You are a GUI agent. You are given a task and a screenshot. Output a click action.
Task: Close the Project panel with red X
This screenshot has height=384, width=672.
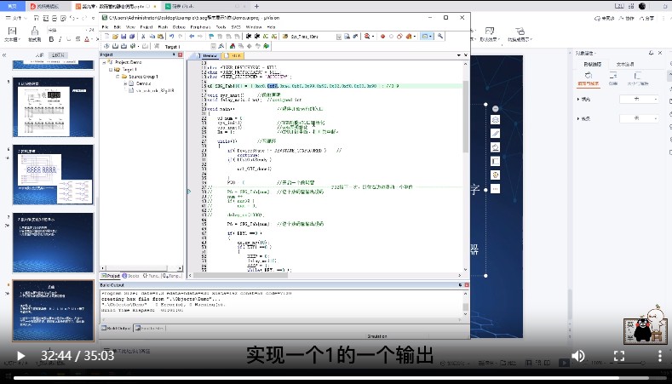180,54
